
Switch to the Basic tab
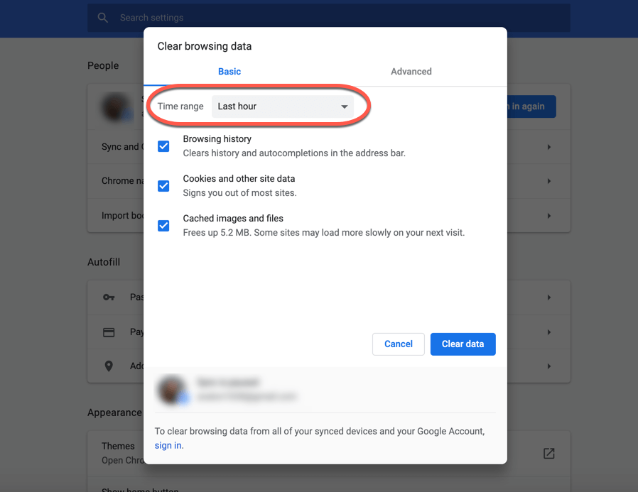pyautogui.click(x=229, y=72)
